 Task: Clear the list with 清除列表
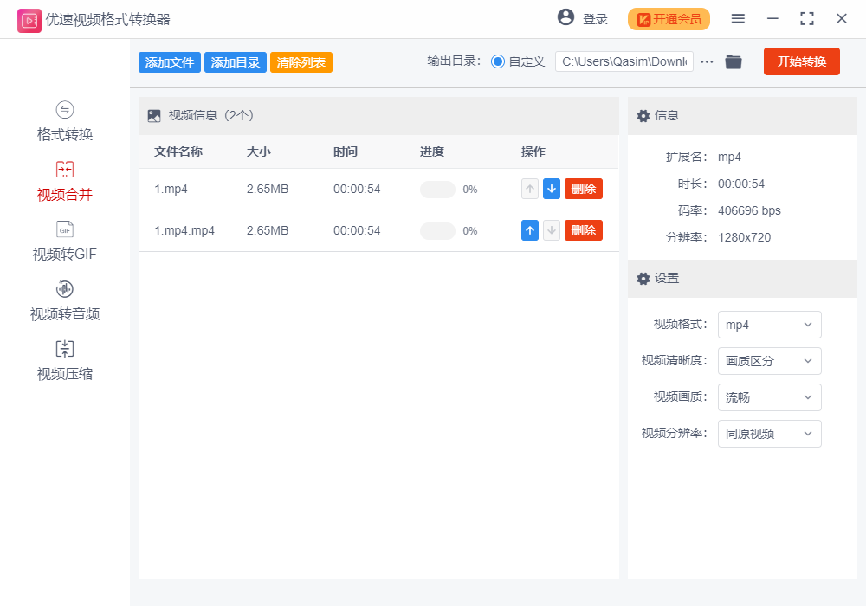tap(301, 61)
